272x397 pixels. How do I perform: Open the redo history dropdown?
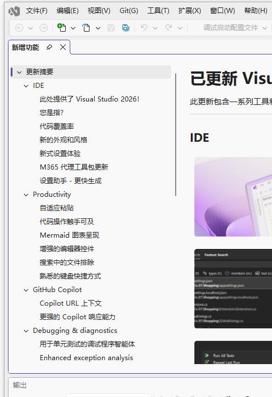[180, 28]
